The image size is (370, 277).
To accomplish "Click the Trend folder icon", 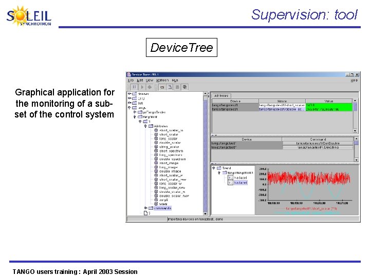I will (x=219, y=168).
